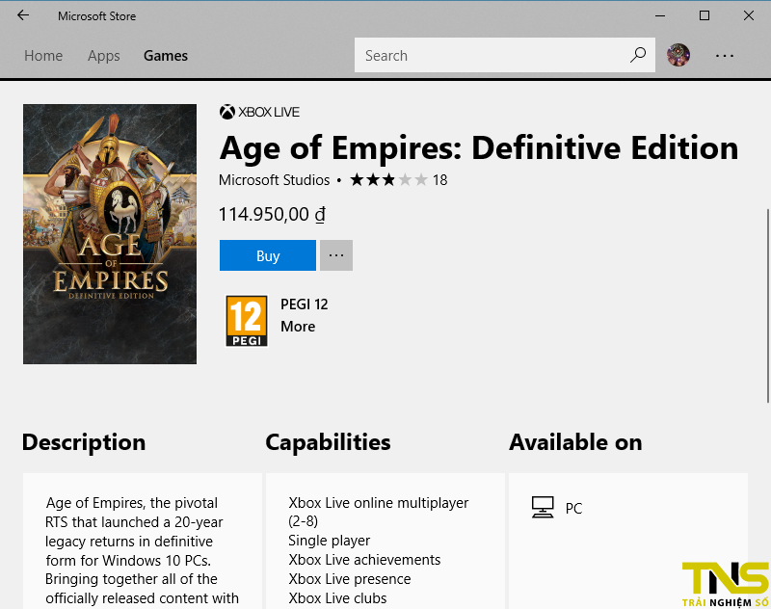Close the Microsoft Store window

coord(749,15)
